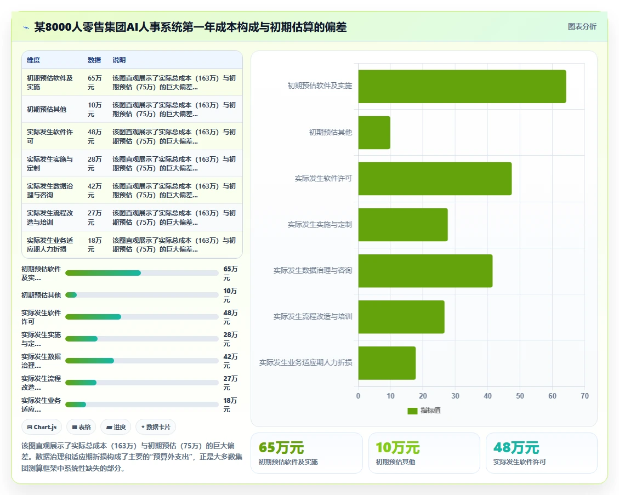Image resolution: width=619 pixels, height=495 pixels.
Task: Click the 说明 column header
Action: click(x=119, y=60)
